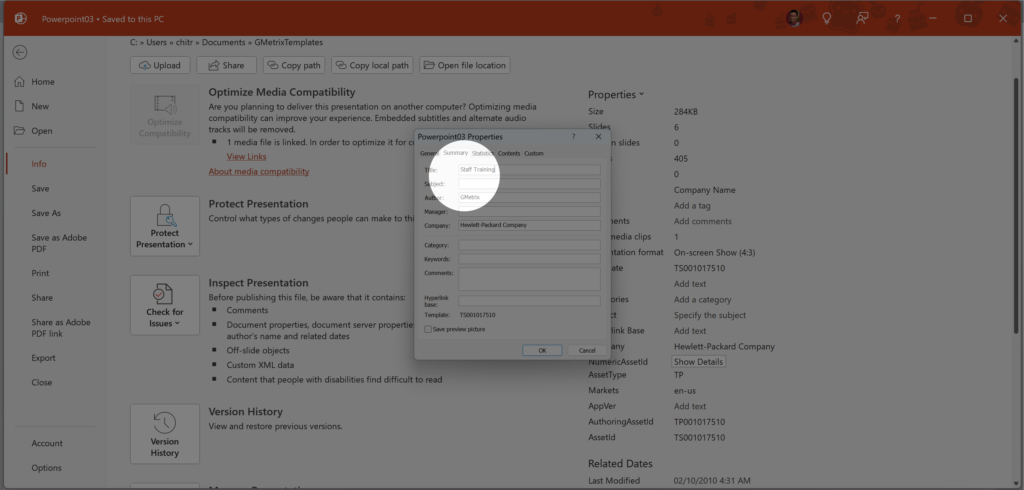Click the back arrow circle icon
This screenshot has height=490, width=1024.
[20, 52]
